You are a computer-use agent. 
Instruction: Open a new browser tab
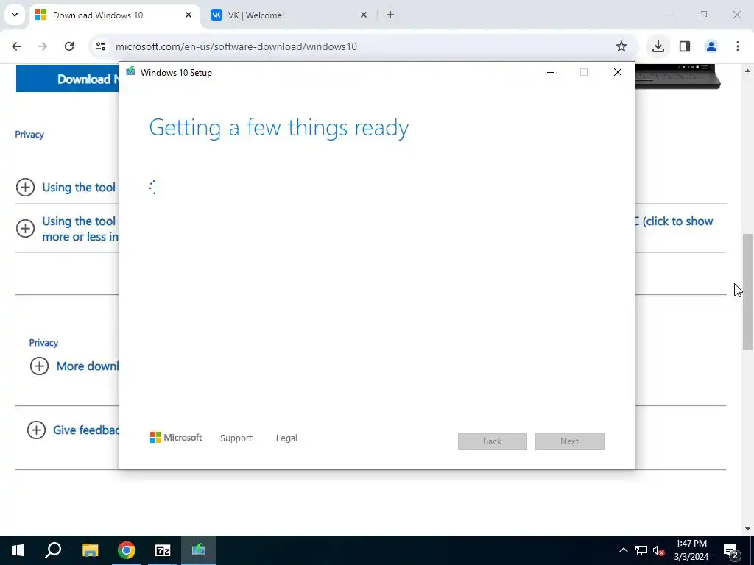[390, 15]
